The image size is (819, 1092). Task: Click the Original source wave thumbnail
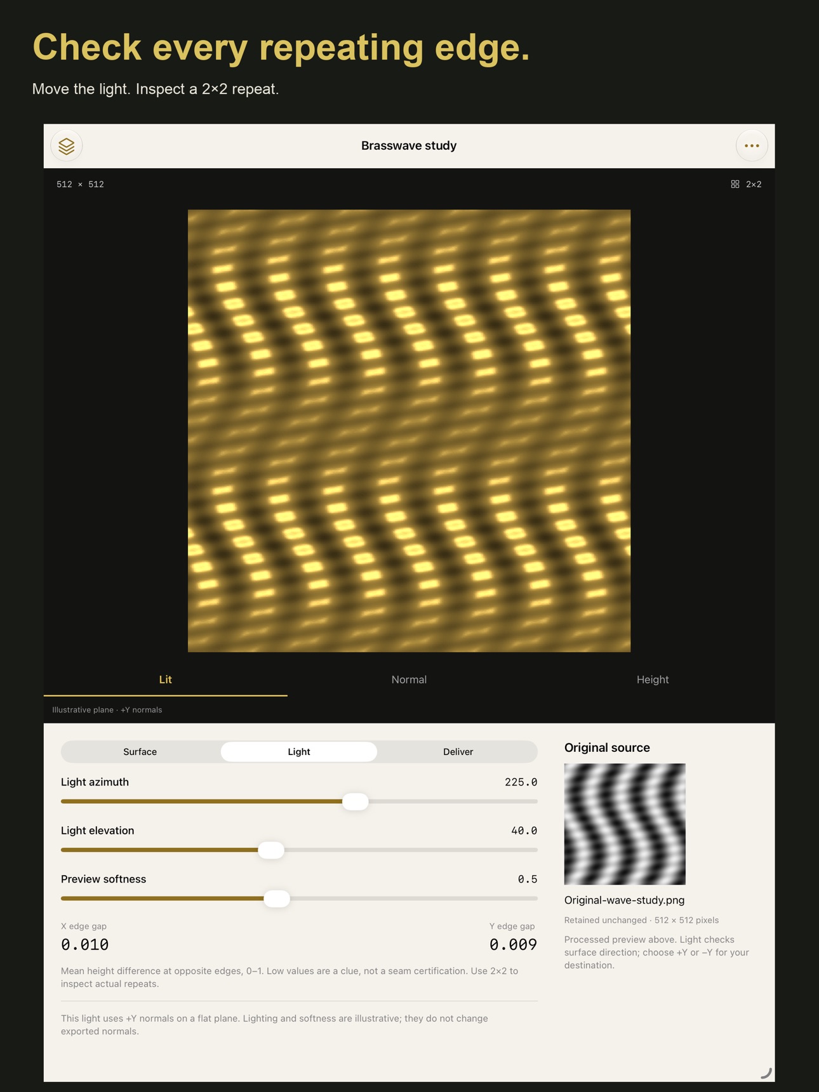pos(625,824)
